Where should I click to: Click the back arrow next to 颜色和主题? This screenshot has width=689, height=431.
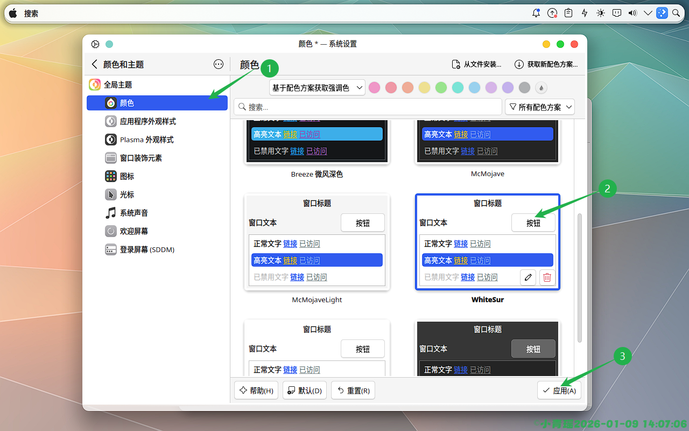tap(95, 64)
